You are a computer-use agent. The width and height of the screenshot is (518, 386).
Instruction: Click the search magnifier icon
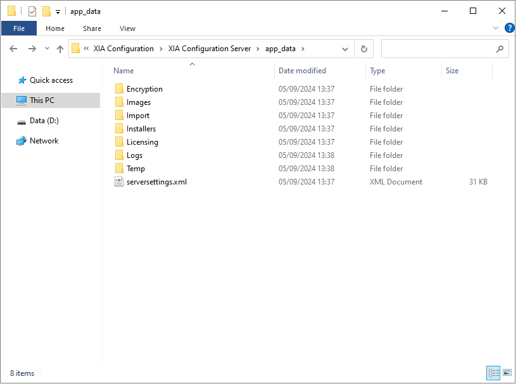click(500, 49)
